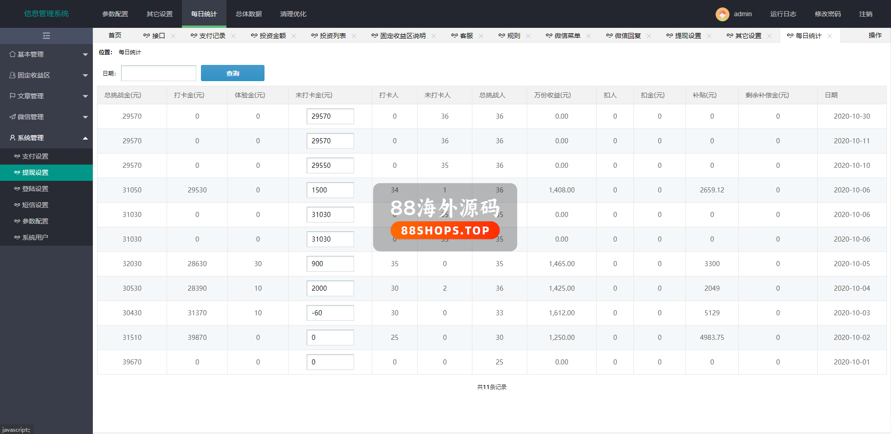Collapse the 系统管理 sidebar section
Image resolution: width=891 pixels, height=434 pixels.
[46, 138]
